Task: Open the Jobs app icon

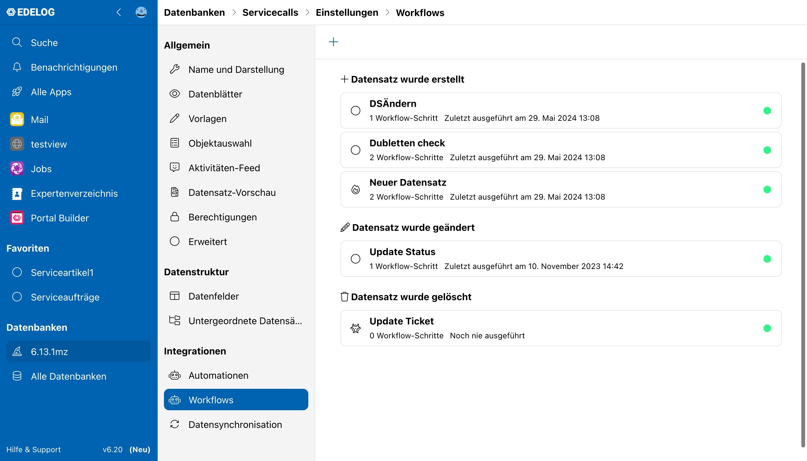Action: [x=17, y=169]
